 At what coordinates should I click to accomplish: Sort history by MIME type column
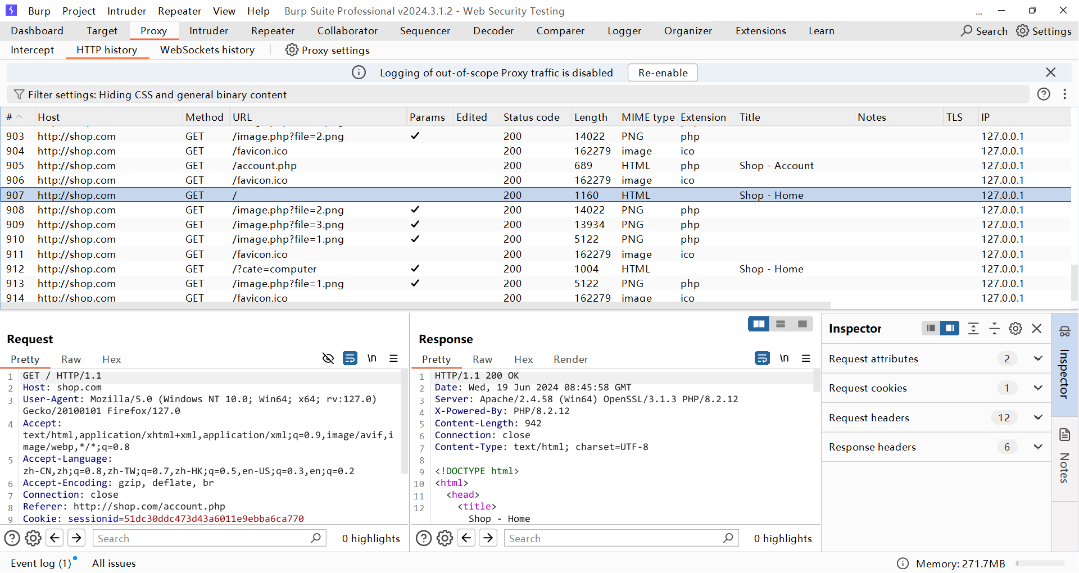pyautogui.click(x=648, y=117)
